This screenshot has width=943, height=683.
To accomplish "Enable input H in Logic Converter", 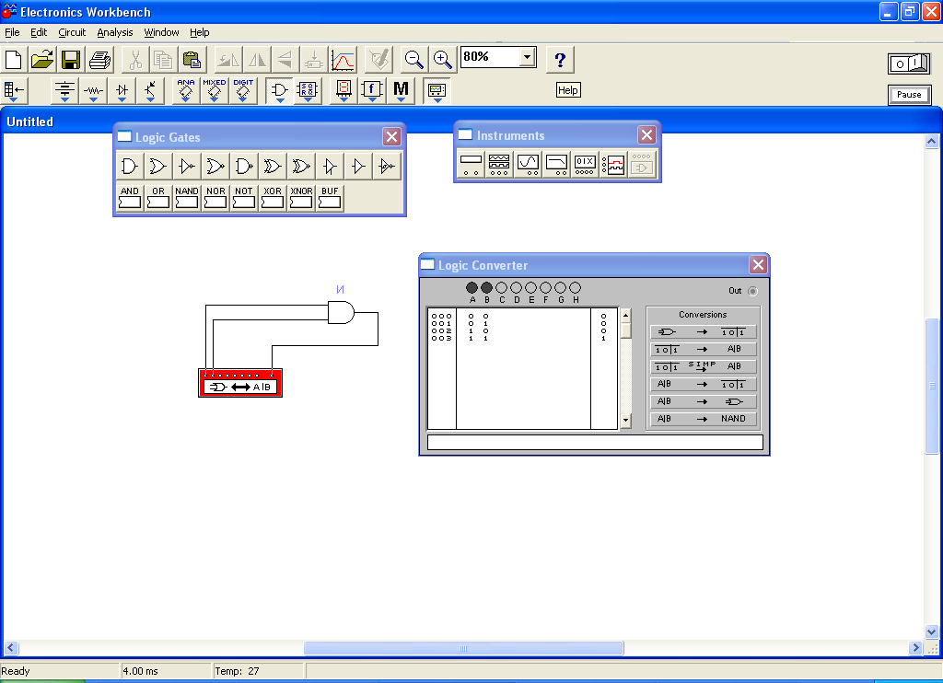I will pyautogui.click(x=575, y=287).
